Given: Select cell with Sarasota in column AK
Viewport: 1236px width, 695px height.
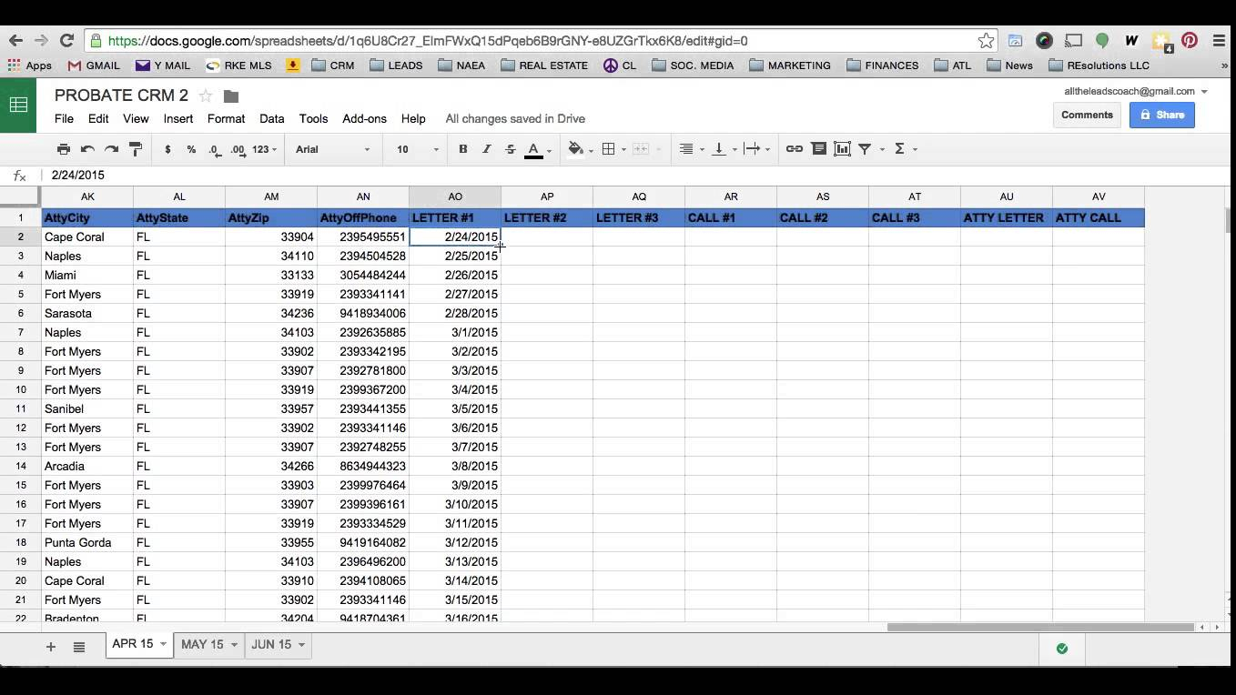Looking at the screenshot, I should point(87,313).
